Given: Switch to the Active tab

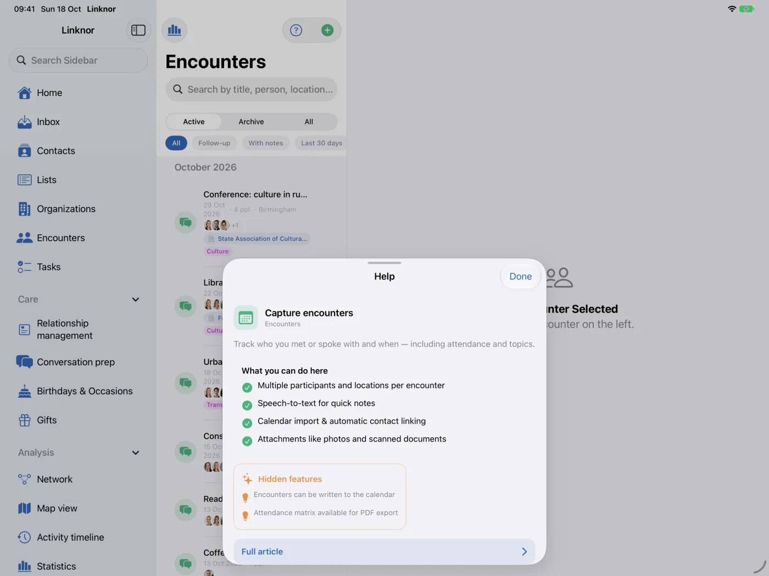Looking at the screenshot, I should click(x=194, y=122).
